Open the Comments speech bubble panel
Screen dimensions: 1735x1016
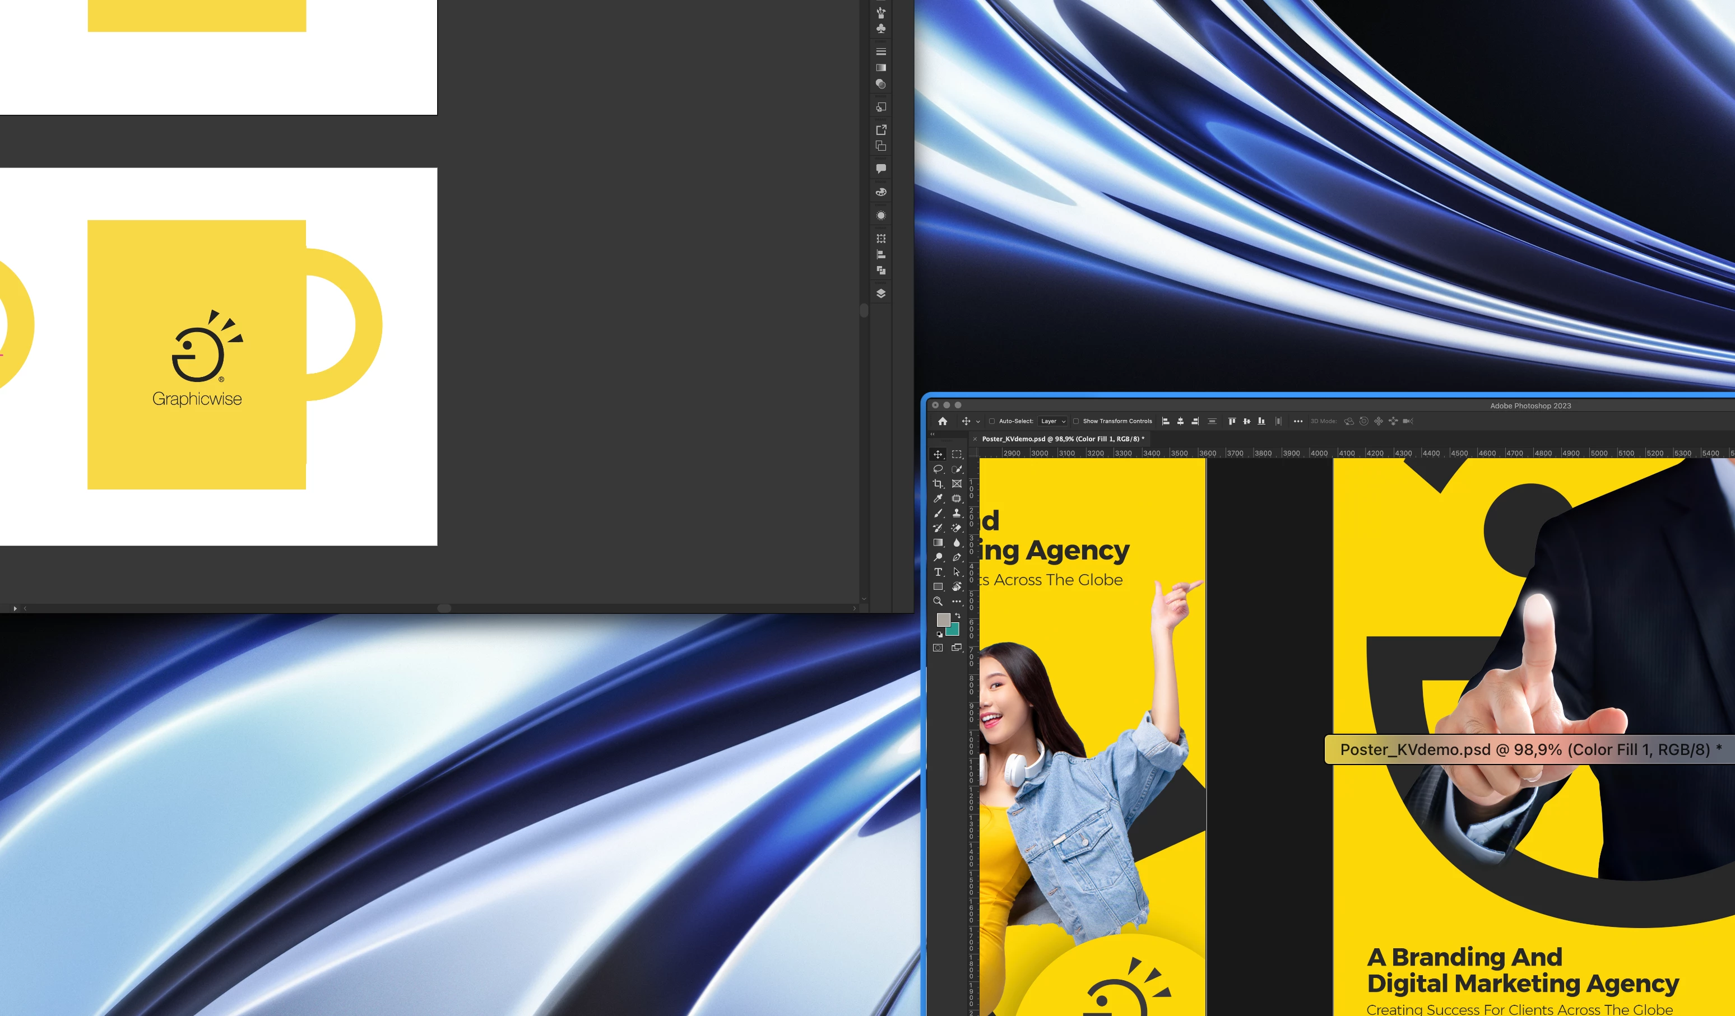(880, 169)
